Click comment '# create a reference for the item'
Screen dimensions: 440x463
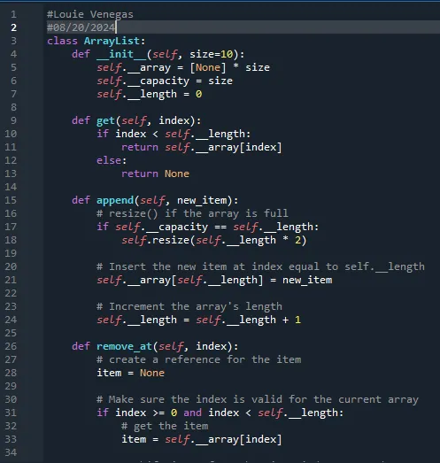tap(199, 359)
